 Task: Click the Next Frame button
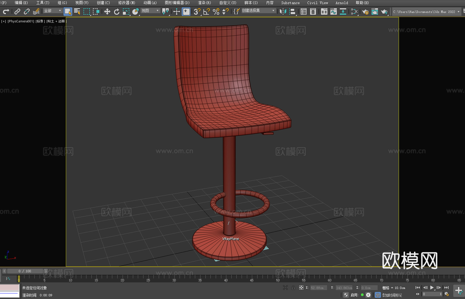click(x=439, y=288)
